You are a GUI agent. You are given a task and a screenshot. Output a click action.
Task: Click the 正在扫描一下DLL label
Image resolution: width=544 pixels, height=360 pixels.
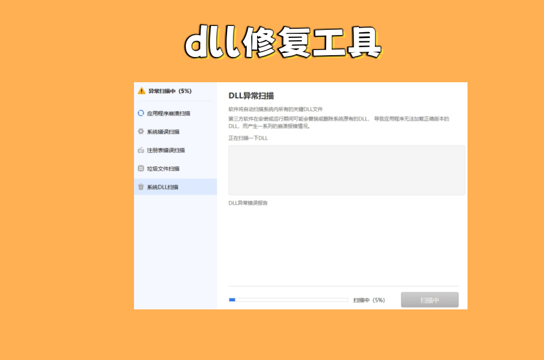248,138
